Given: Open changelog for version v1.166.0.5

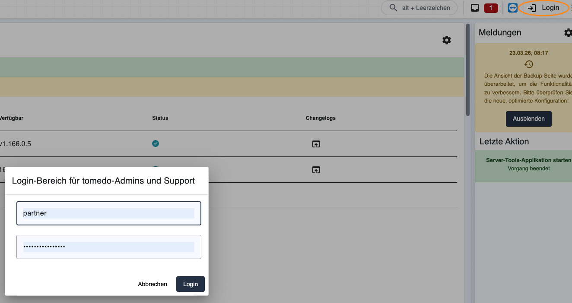Looking at the screenshot, I should pyautogui.click(x=316, y=144).
